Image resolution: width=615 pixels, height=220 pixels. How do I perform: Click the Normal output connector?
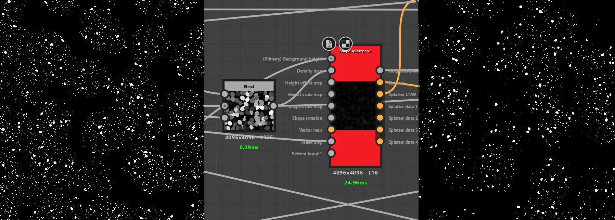[x=380, y=82]
